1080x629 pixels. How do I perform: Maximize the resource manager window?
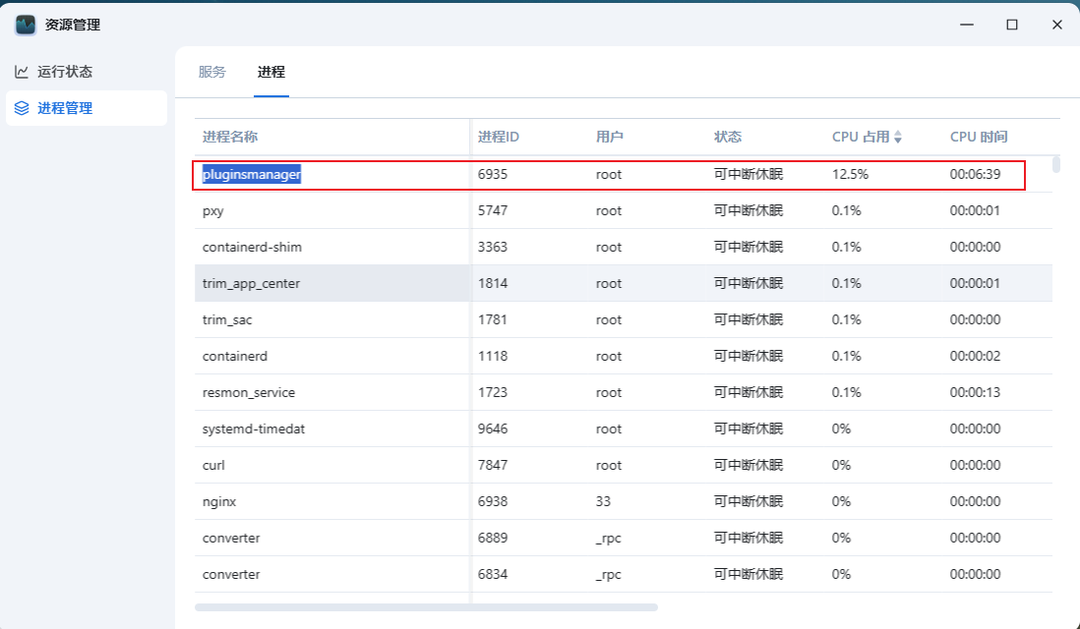(1011, 25)
